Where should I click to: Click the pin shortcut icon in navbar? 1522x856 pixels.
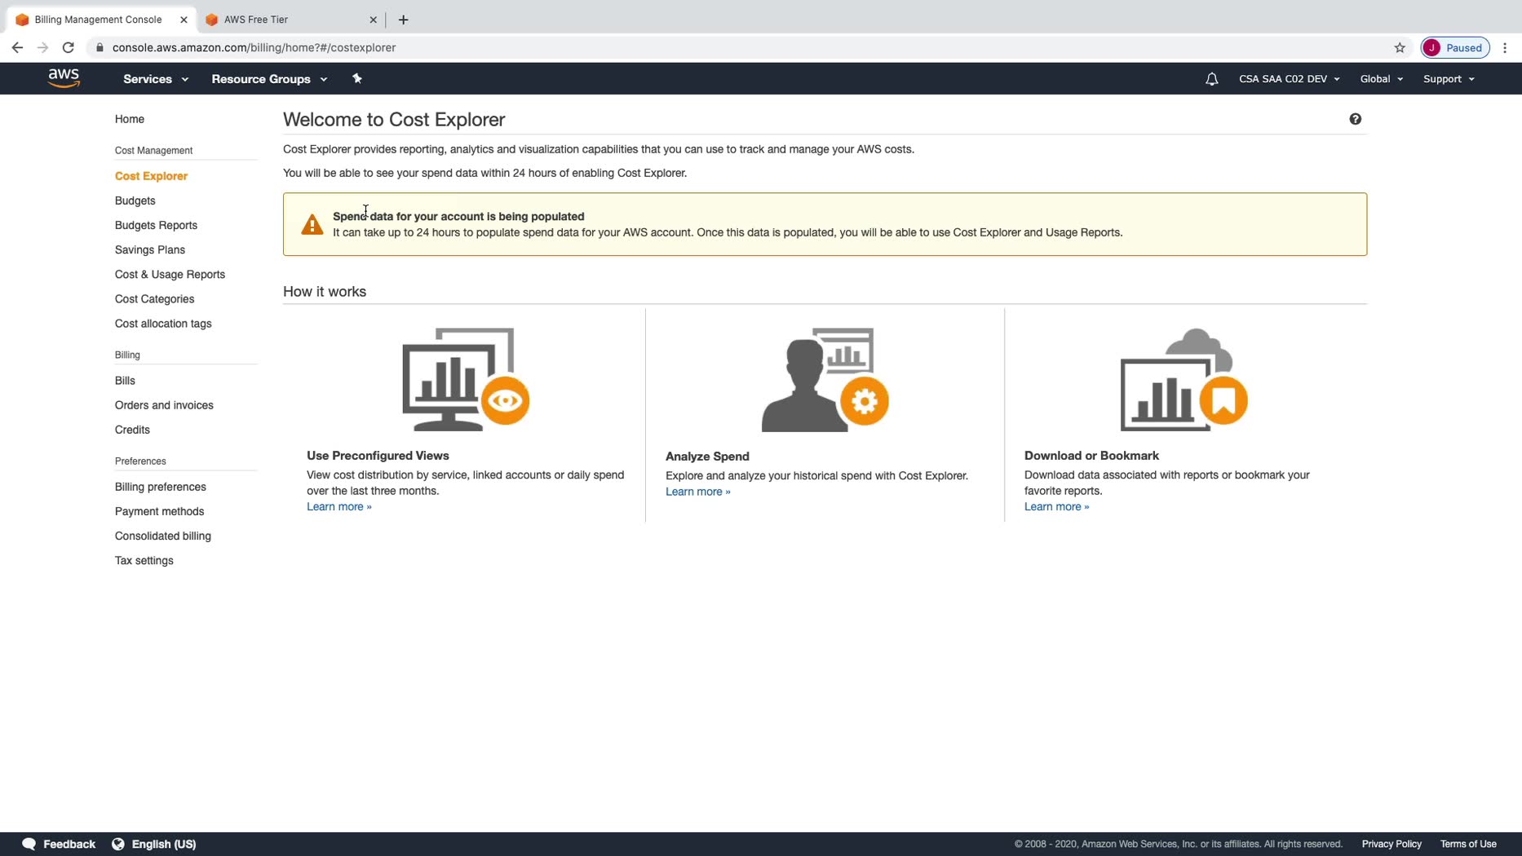tap(356, 78)
